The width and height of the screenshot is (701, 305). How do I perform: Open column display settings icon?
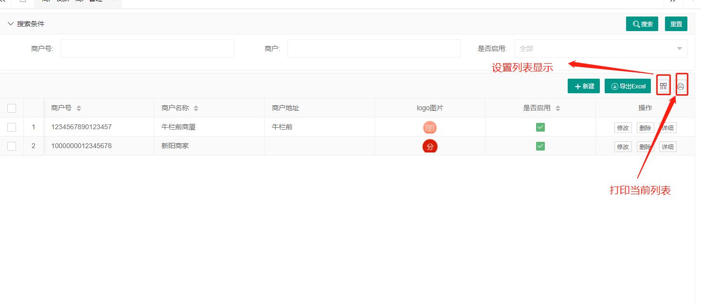pyautogui.click(x=663, y=85)
